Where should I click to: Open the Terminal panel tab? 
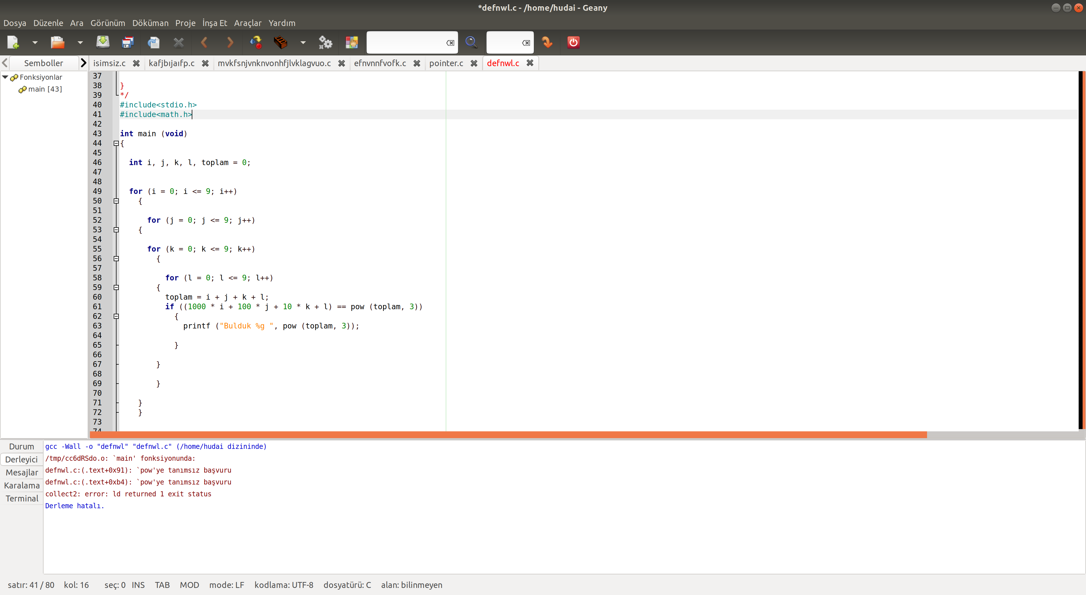pyautogui.click(x=22, y=499)
